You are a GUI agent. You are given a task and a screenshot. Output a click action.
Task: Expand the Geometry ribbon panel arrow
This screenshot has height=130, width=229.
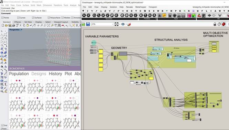pyautogui.click(x=137, y=19)
